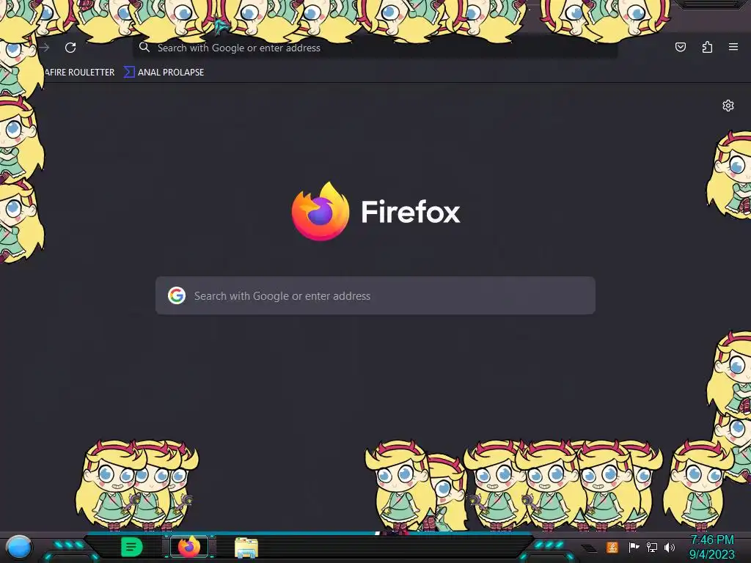Viewport: 751px width, 563px height.
Task: Reload the current Firefox page
Action: click(x=70, y=48)
